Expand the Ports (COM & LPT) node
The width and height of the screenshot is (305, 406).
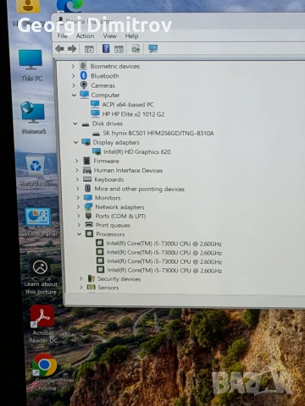(x=79, y=216)
